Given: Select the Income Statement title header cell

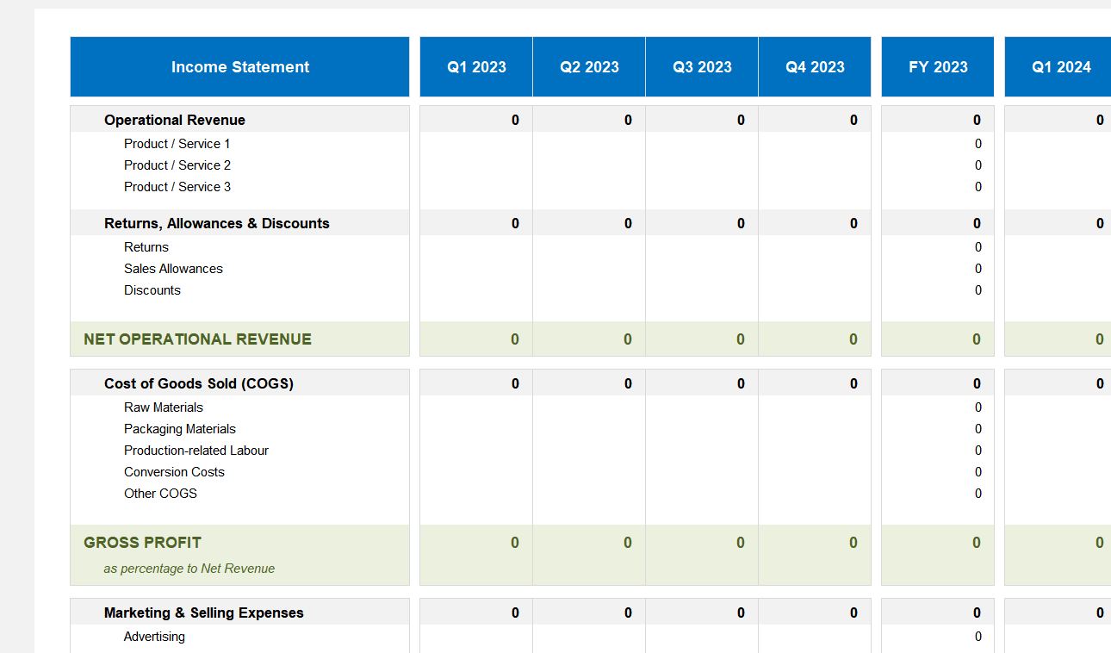Looking at the screenshot, I should 239,66.
